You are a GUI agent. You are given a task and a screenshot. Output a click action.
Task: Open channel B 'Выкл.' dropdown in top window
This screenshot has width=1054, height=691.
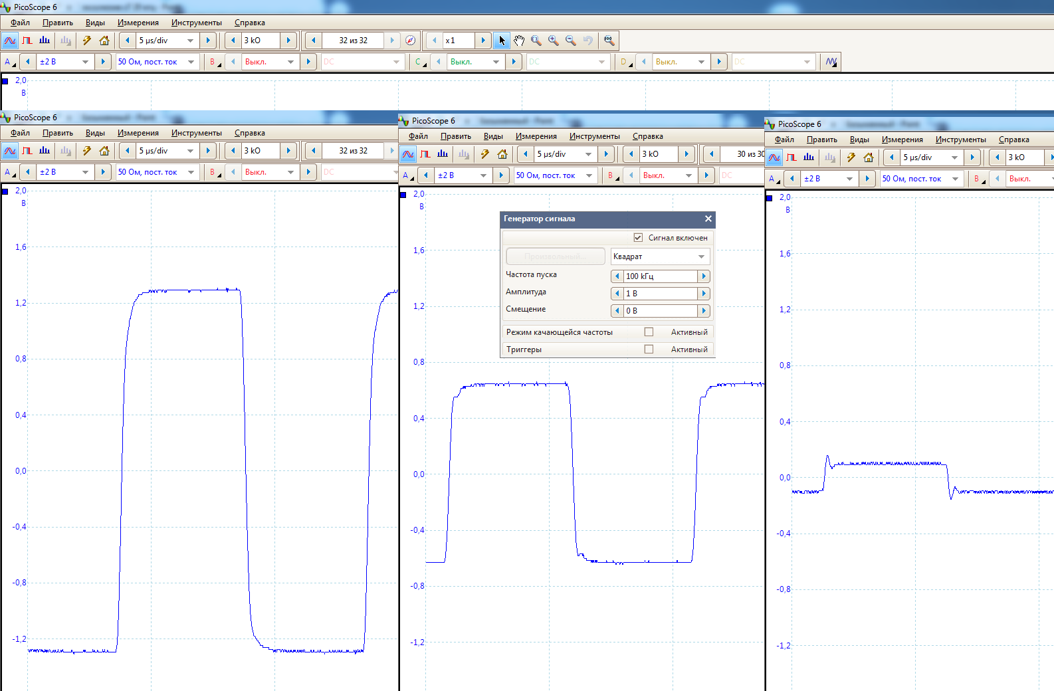click(290, 62)
